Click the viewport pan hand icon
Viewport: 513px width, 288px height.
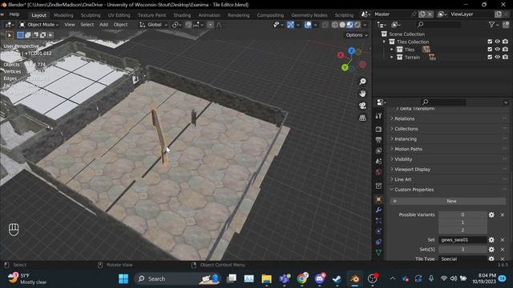pyautogui.click(x=362, y=94)
